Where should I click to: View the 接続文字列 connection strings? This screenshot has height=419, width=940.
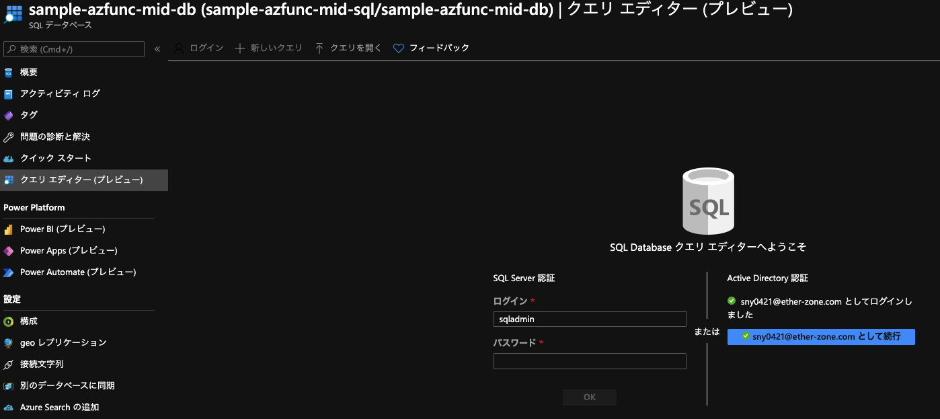point(40,364)
